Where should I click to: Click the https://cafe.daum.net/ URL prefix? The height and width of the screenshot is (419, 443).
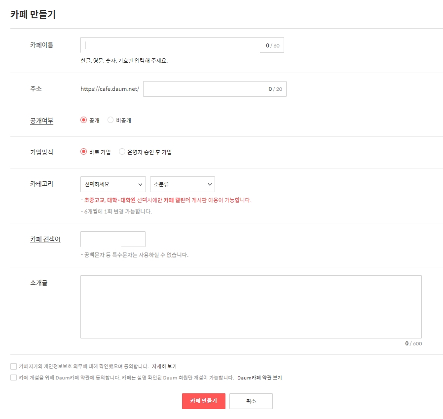click(x=110, y=89)
